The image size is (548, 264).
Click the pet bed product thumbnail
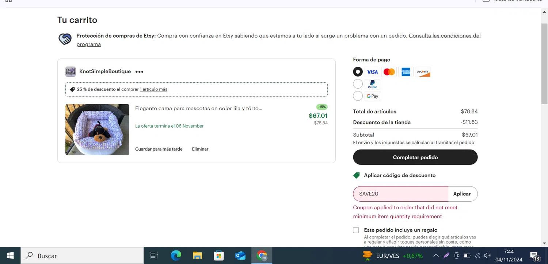pyautogui.click(x=97, y=130)
